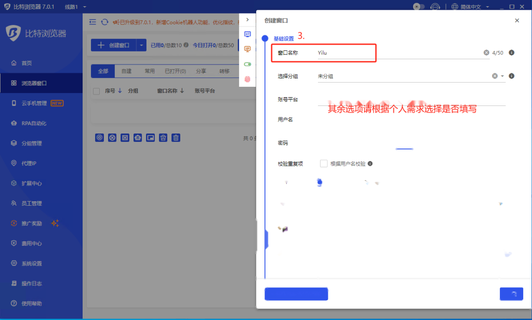Image resolution: width=532 pixels, height=320 pixels.
Task: Expand the 选择分组 dropdown arrow
Action: (x=502, y=76)
